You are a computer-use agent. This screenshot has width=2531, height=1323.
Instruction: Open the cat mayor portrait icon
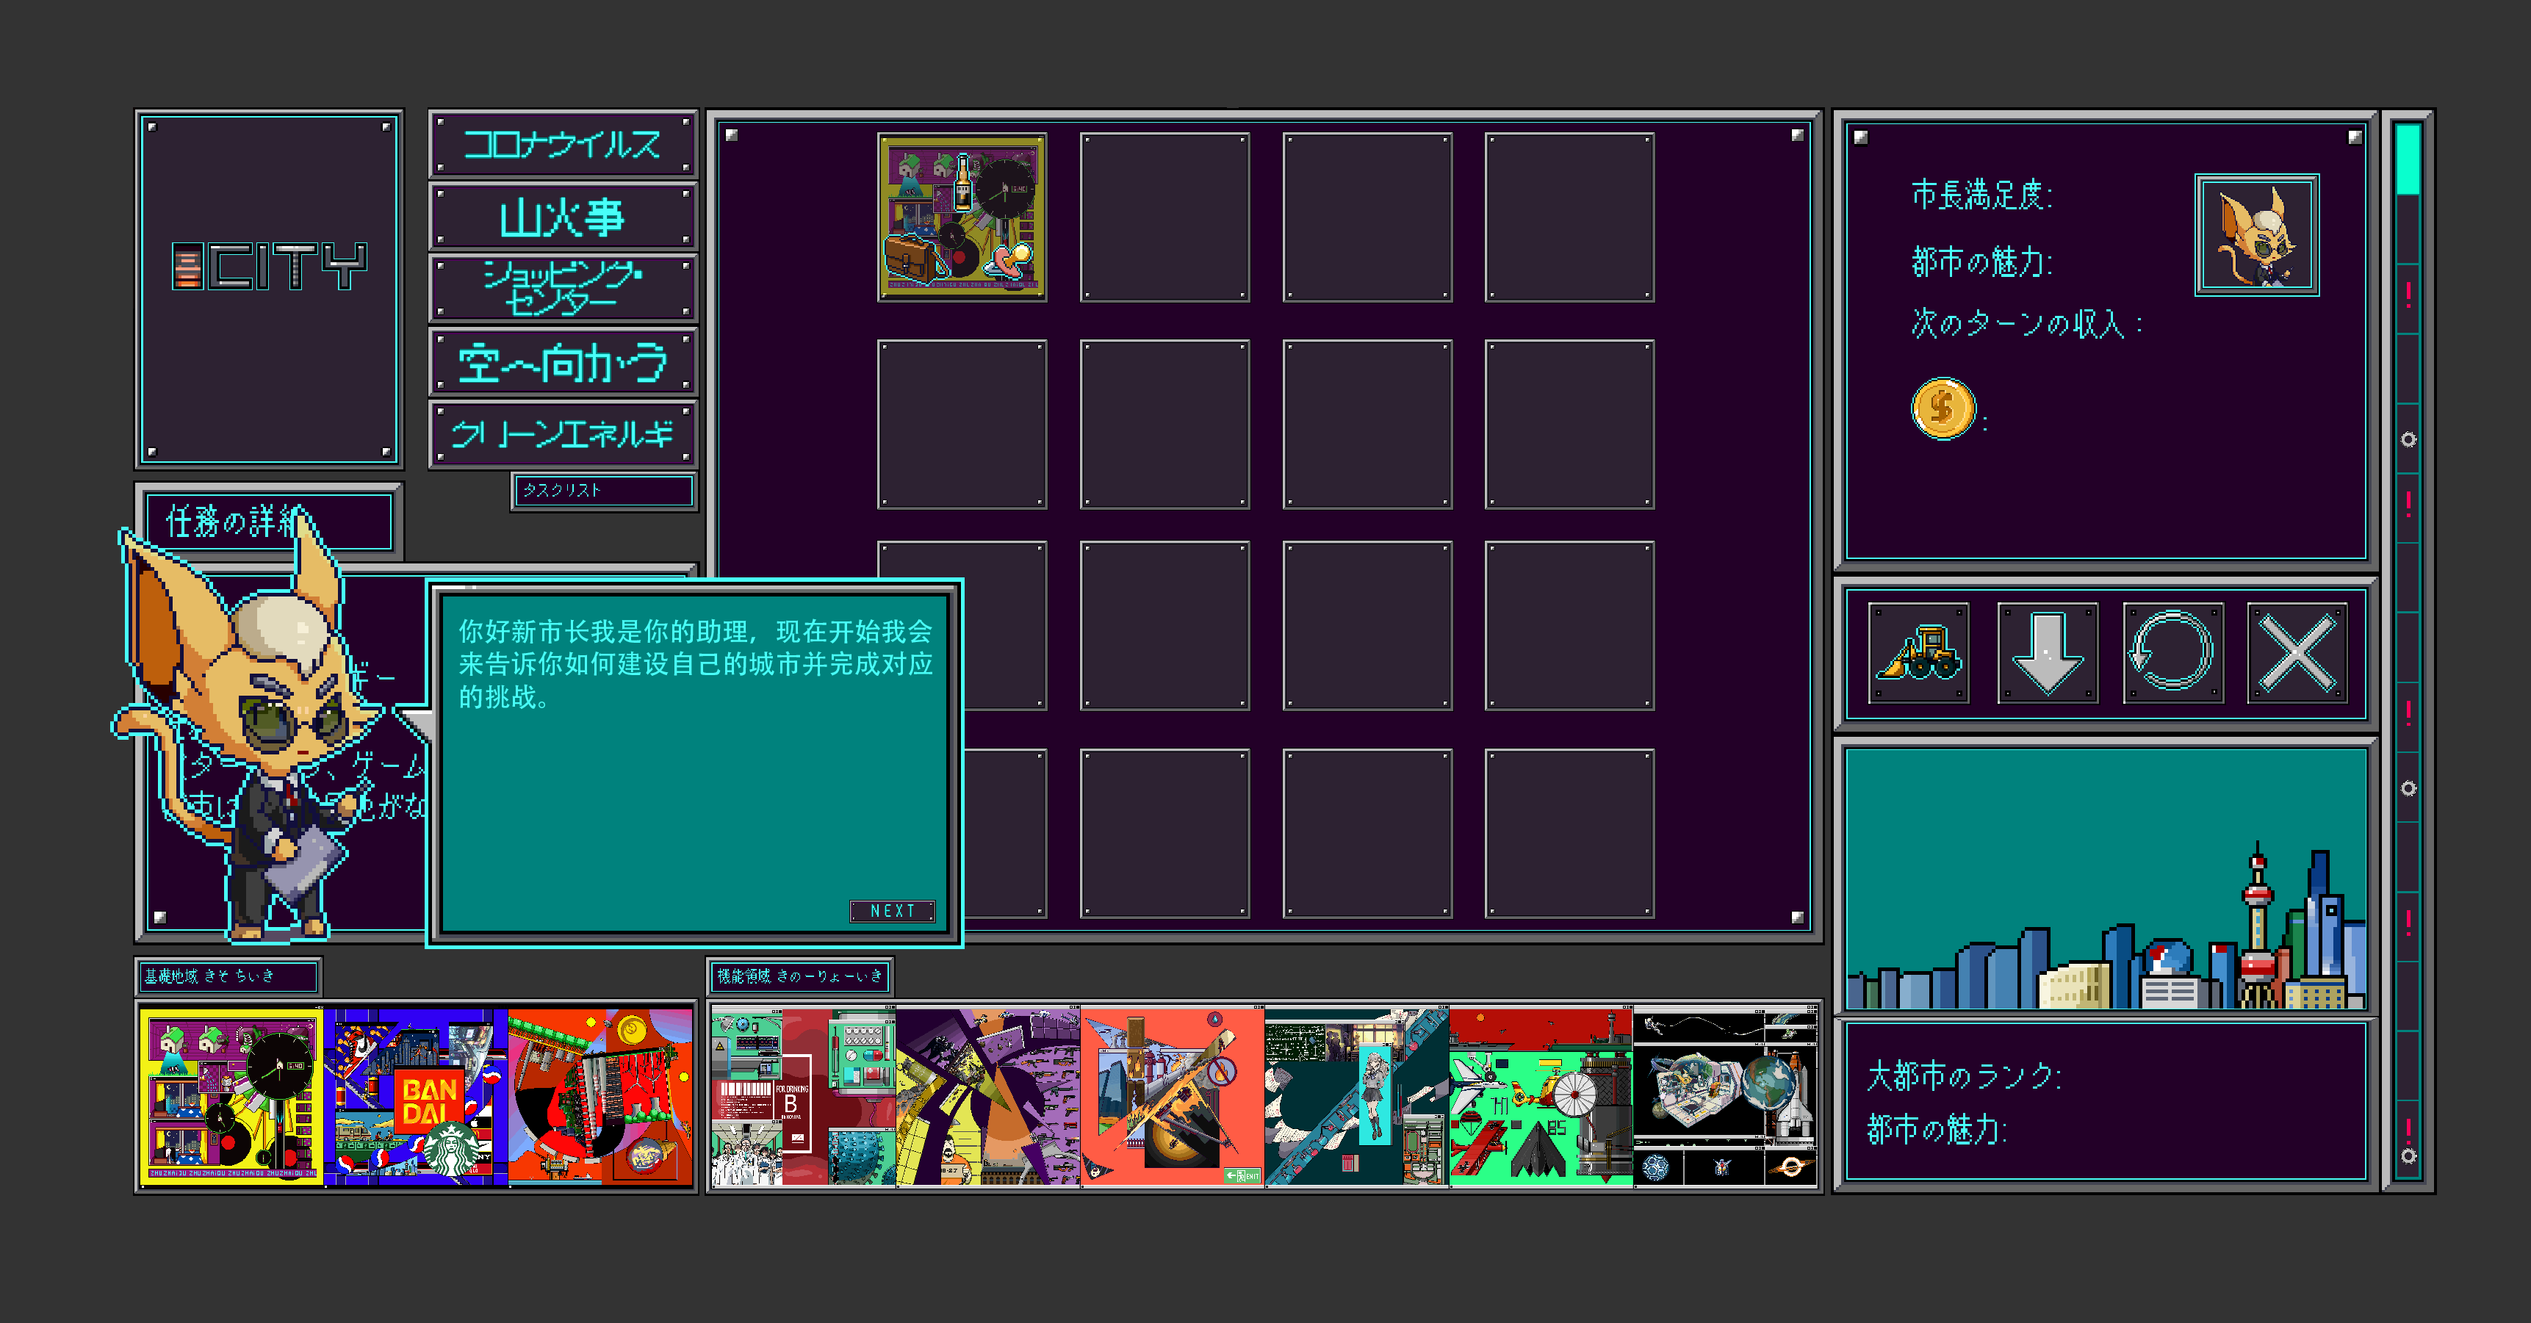point(2257,235)
